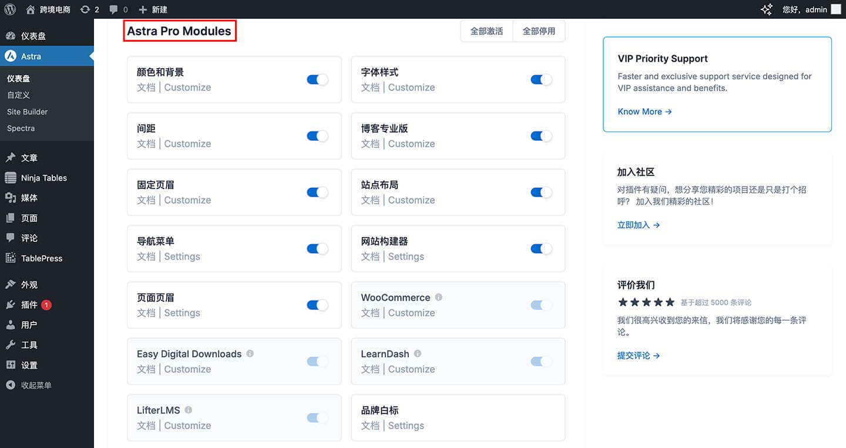The width and height of the screenshot is (846, 448).
Task: Click Customize link under 固定页眉
Action: click(x=187, y=200)
